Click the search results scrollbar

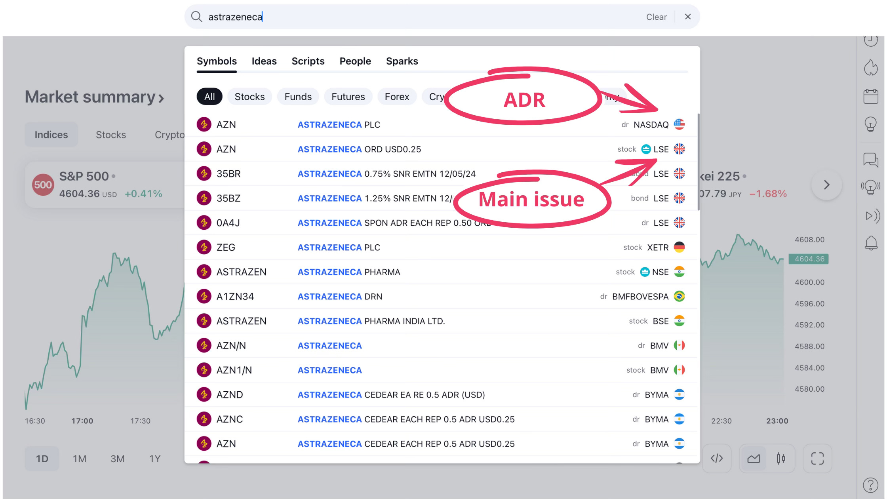[698, 162]
